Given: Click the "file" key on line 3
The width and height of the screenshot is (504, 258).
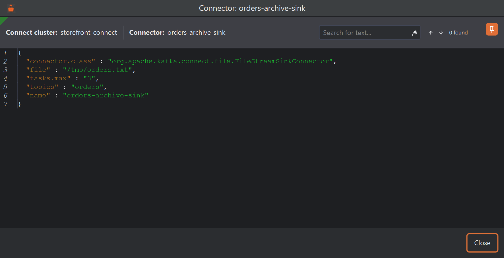Looking at the screenshot, I should [x=38, y=70].
